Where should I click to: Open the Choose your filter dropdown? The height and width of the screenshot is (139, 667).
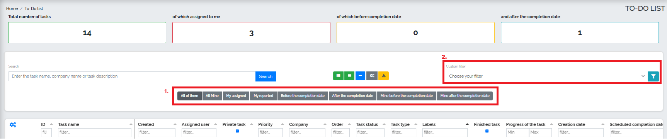coord(546,76)
